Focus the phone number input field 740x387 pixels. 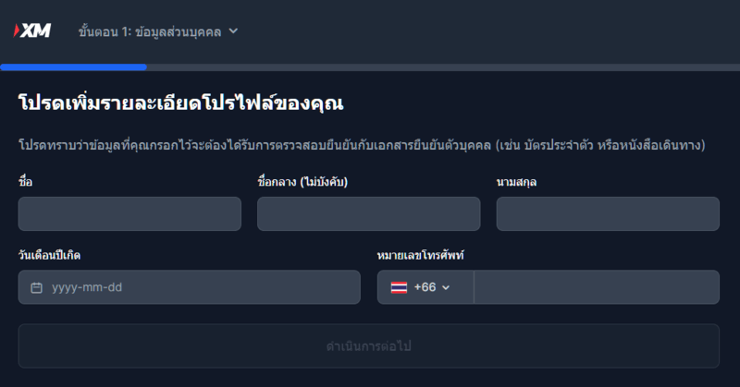tap(596, 287)
